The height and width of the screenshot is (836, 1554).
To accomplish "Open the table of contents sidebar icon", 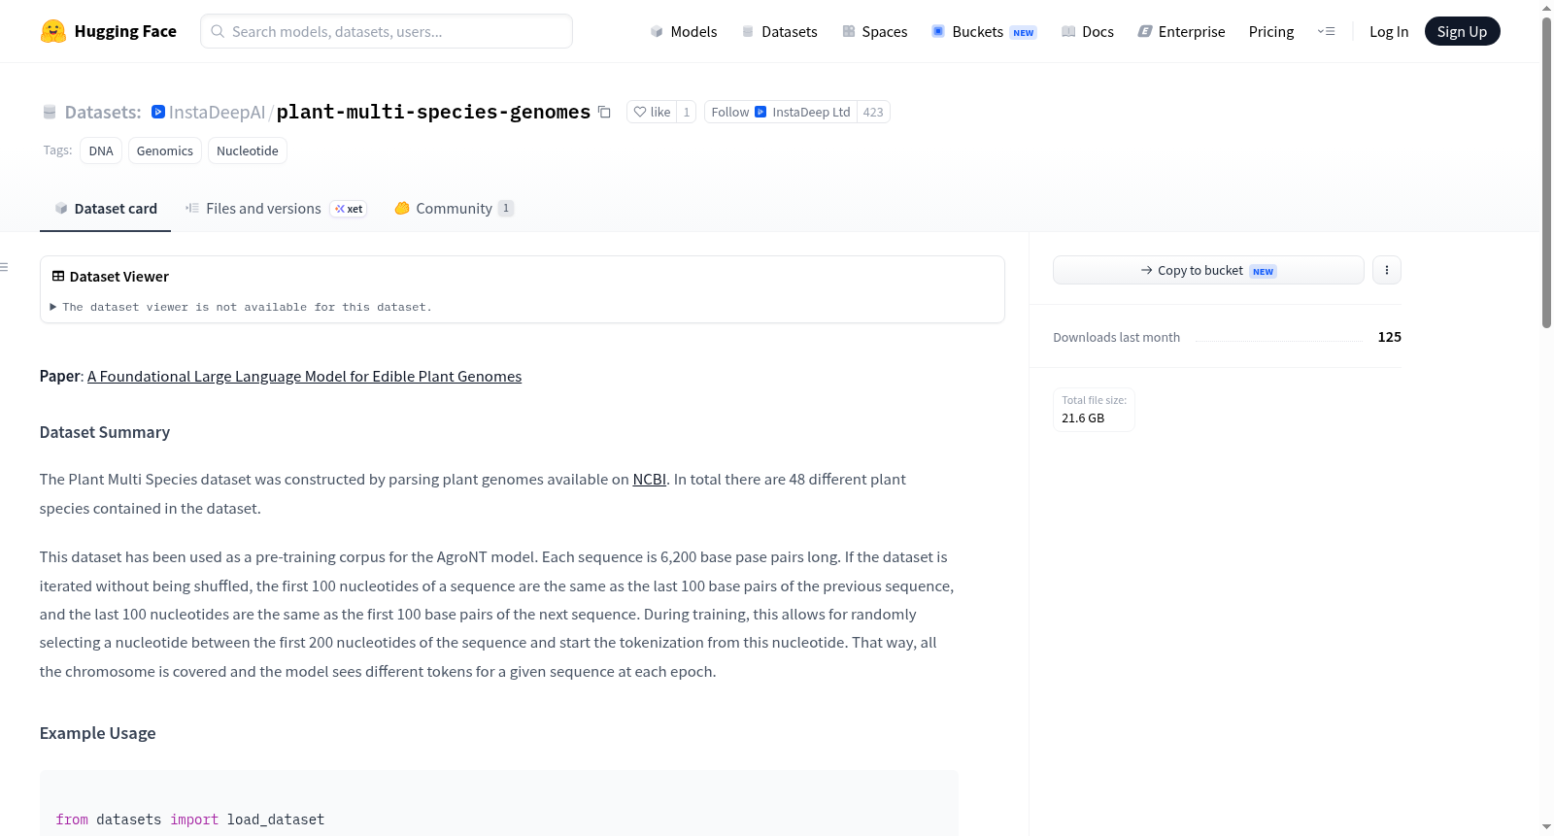I will point(5,267).
